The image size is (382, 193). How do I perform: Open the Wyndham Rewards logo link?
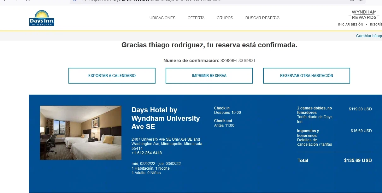(x=364, y=15)
